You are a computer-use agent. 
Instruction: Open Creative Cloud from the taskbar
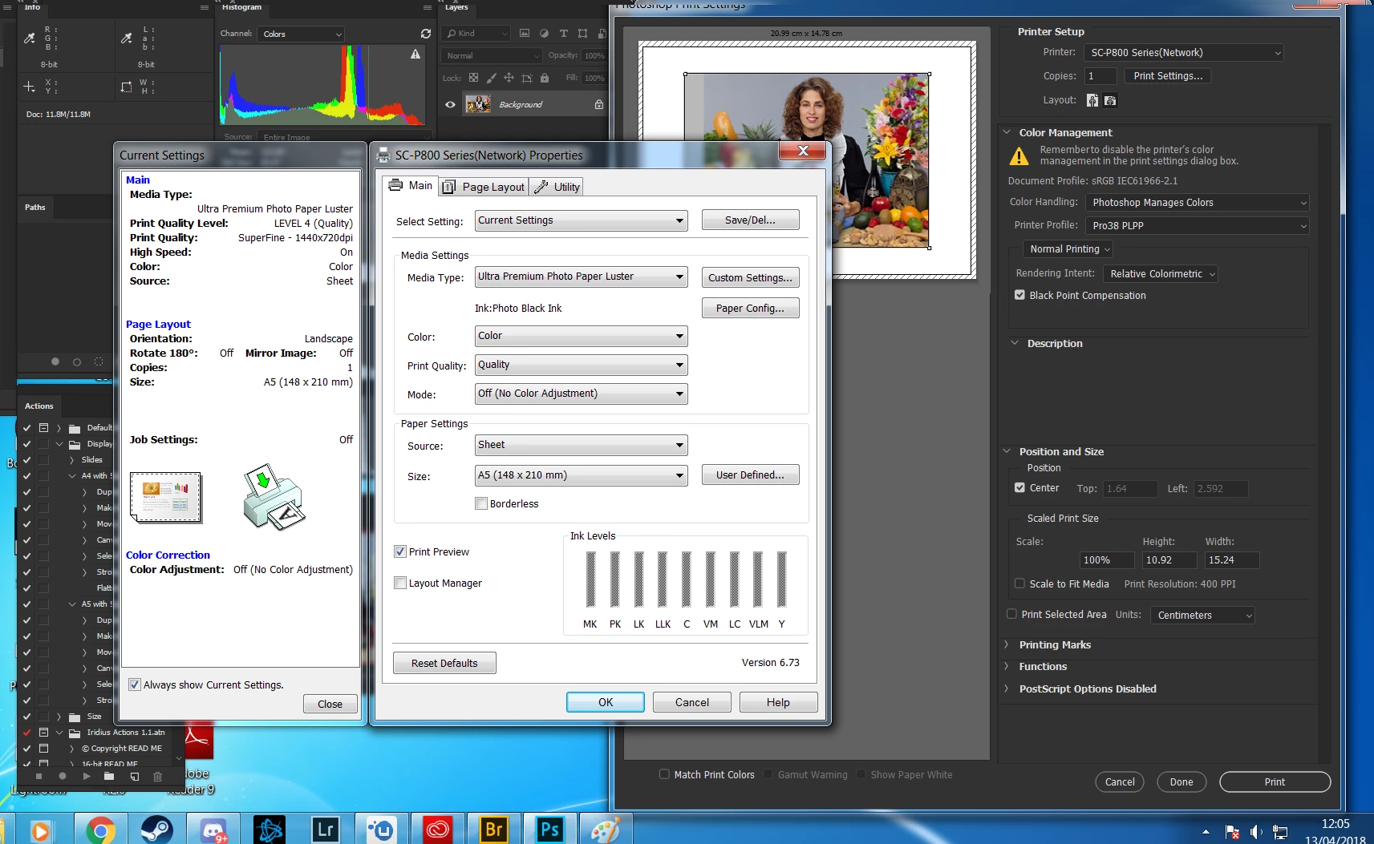point(437,830)
